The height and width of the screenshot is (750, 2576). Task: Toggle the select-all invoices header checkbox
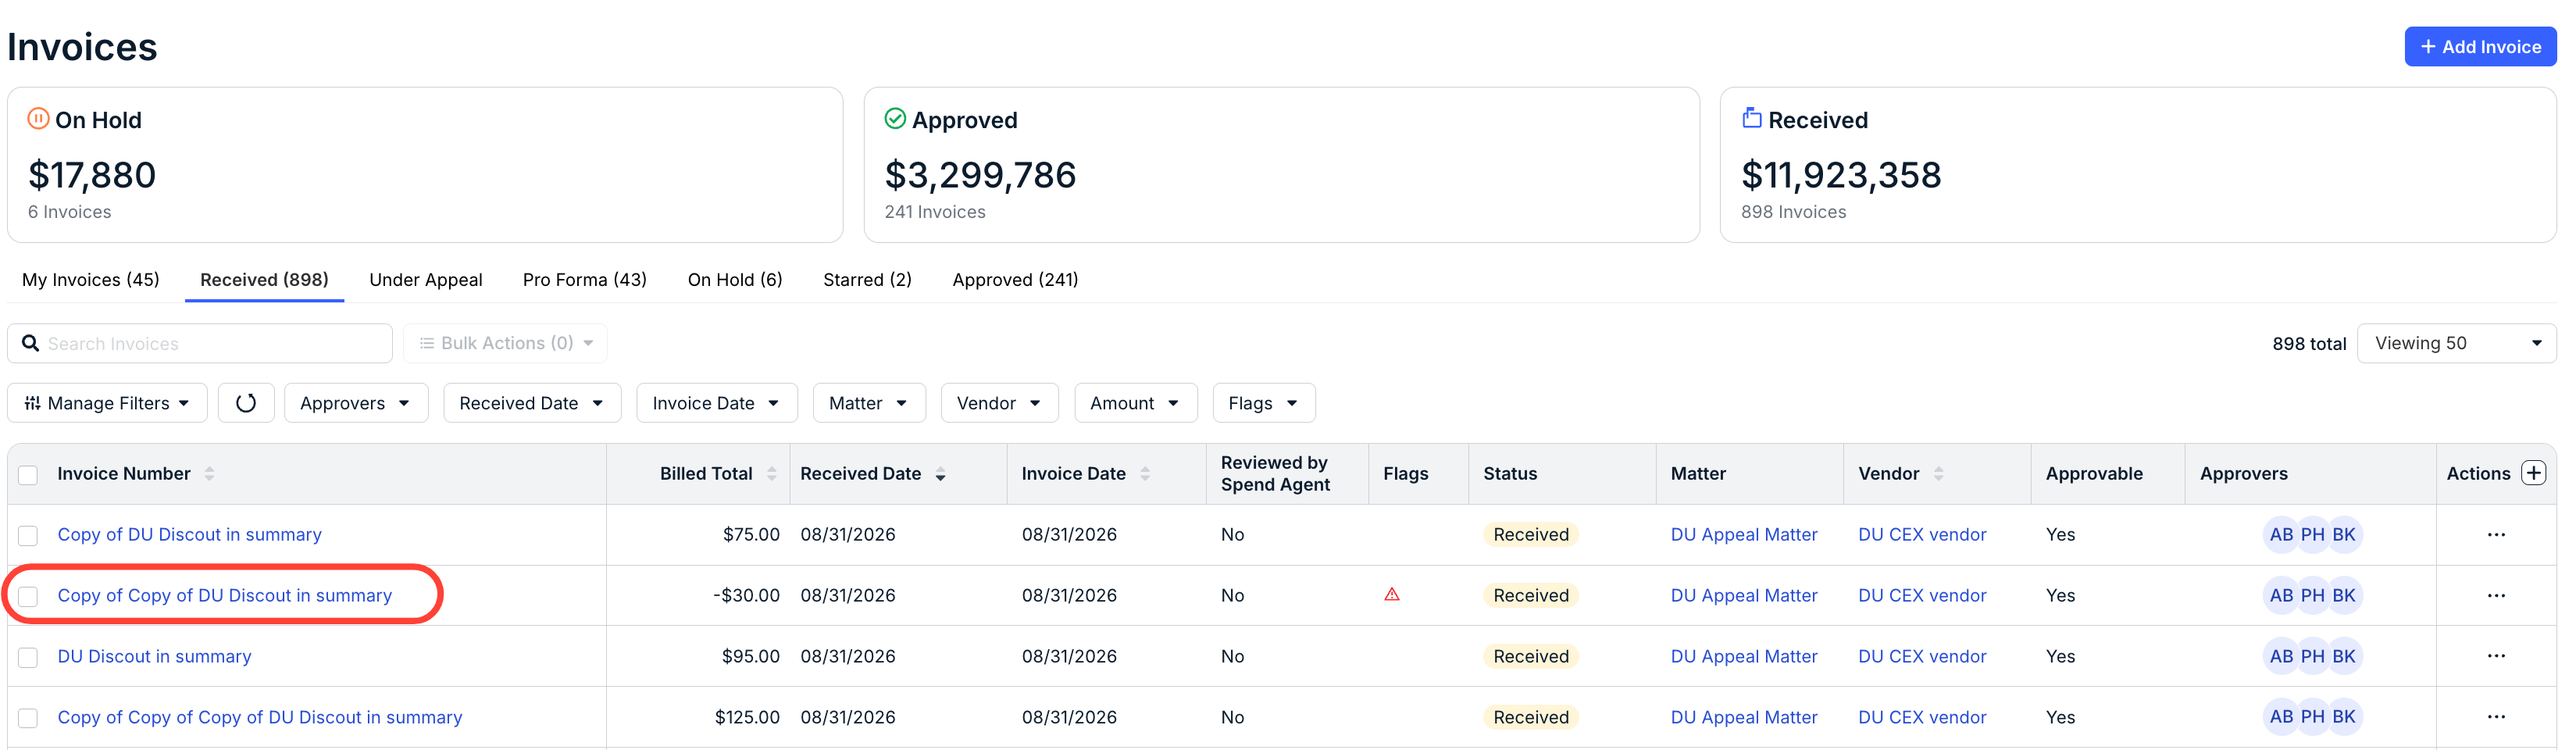pyautogui.click(x=28, y=475)
